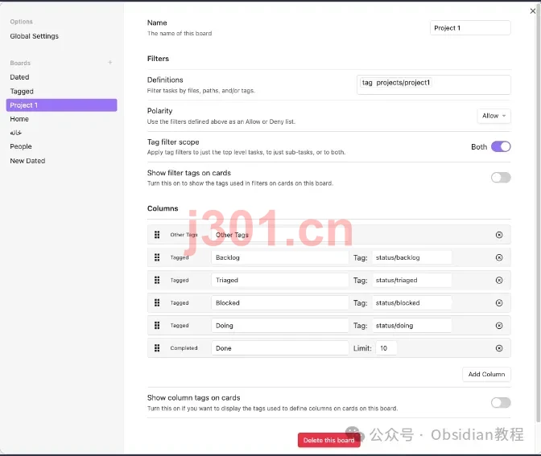This screenshot has height=456, width=541.
Task: Click Delete this board button
Action: click(328, 440)
